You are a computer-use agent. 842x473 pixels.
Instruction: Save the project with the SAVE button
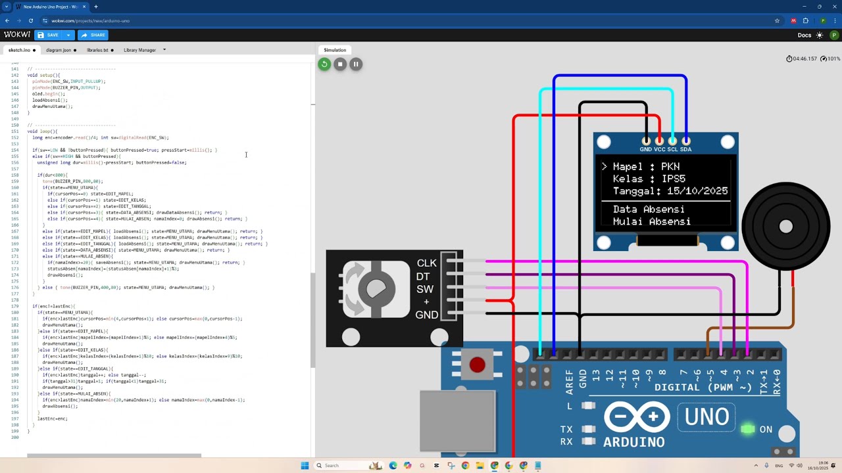[x=49, y=35]
